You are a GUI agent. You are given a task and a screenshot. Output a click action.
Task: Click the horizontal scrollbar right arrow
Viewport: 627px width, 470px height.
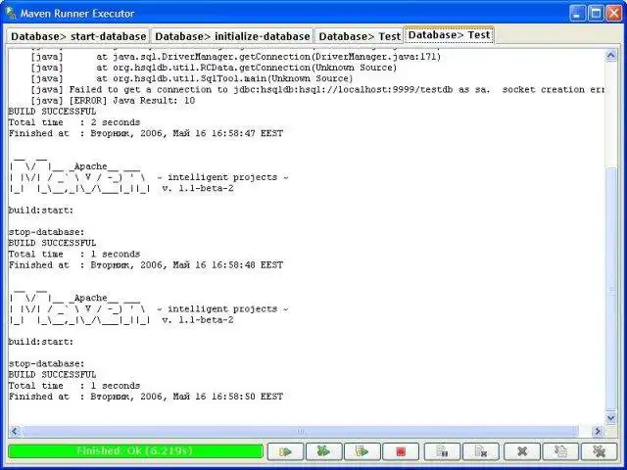[598, 431]
